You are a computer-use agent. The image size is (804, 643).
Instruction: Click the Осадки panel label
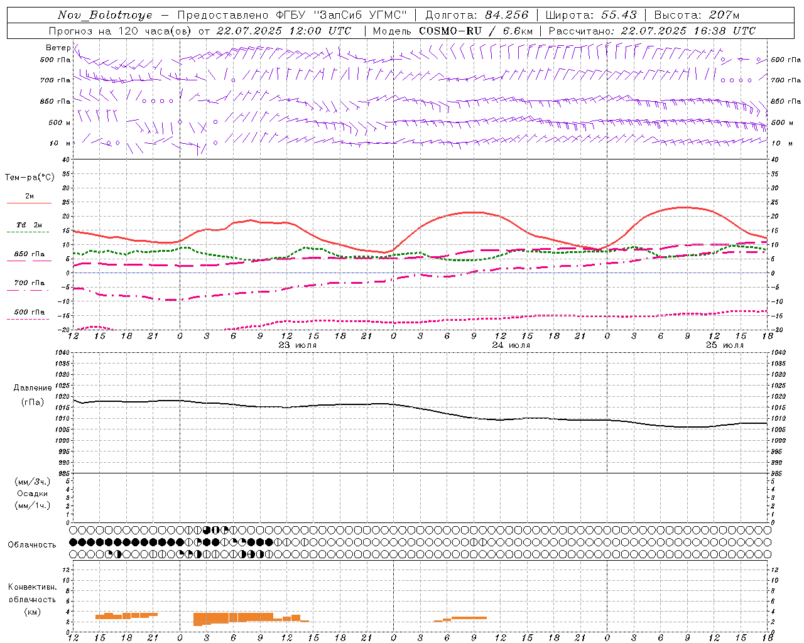click(33, 494)
